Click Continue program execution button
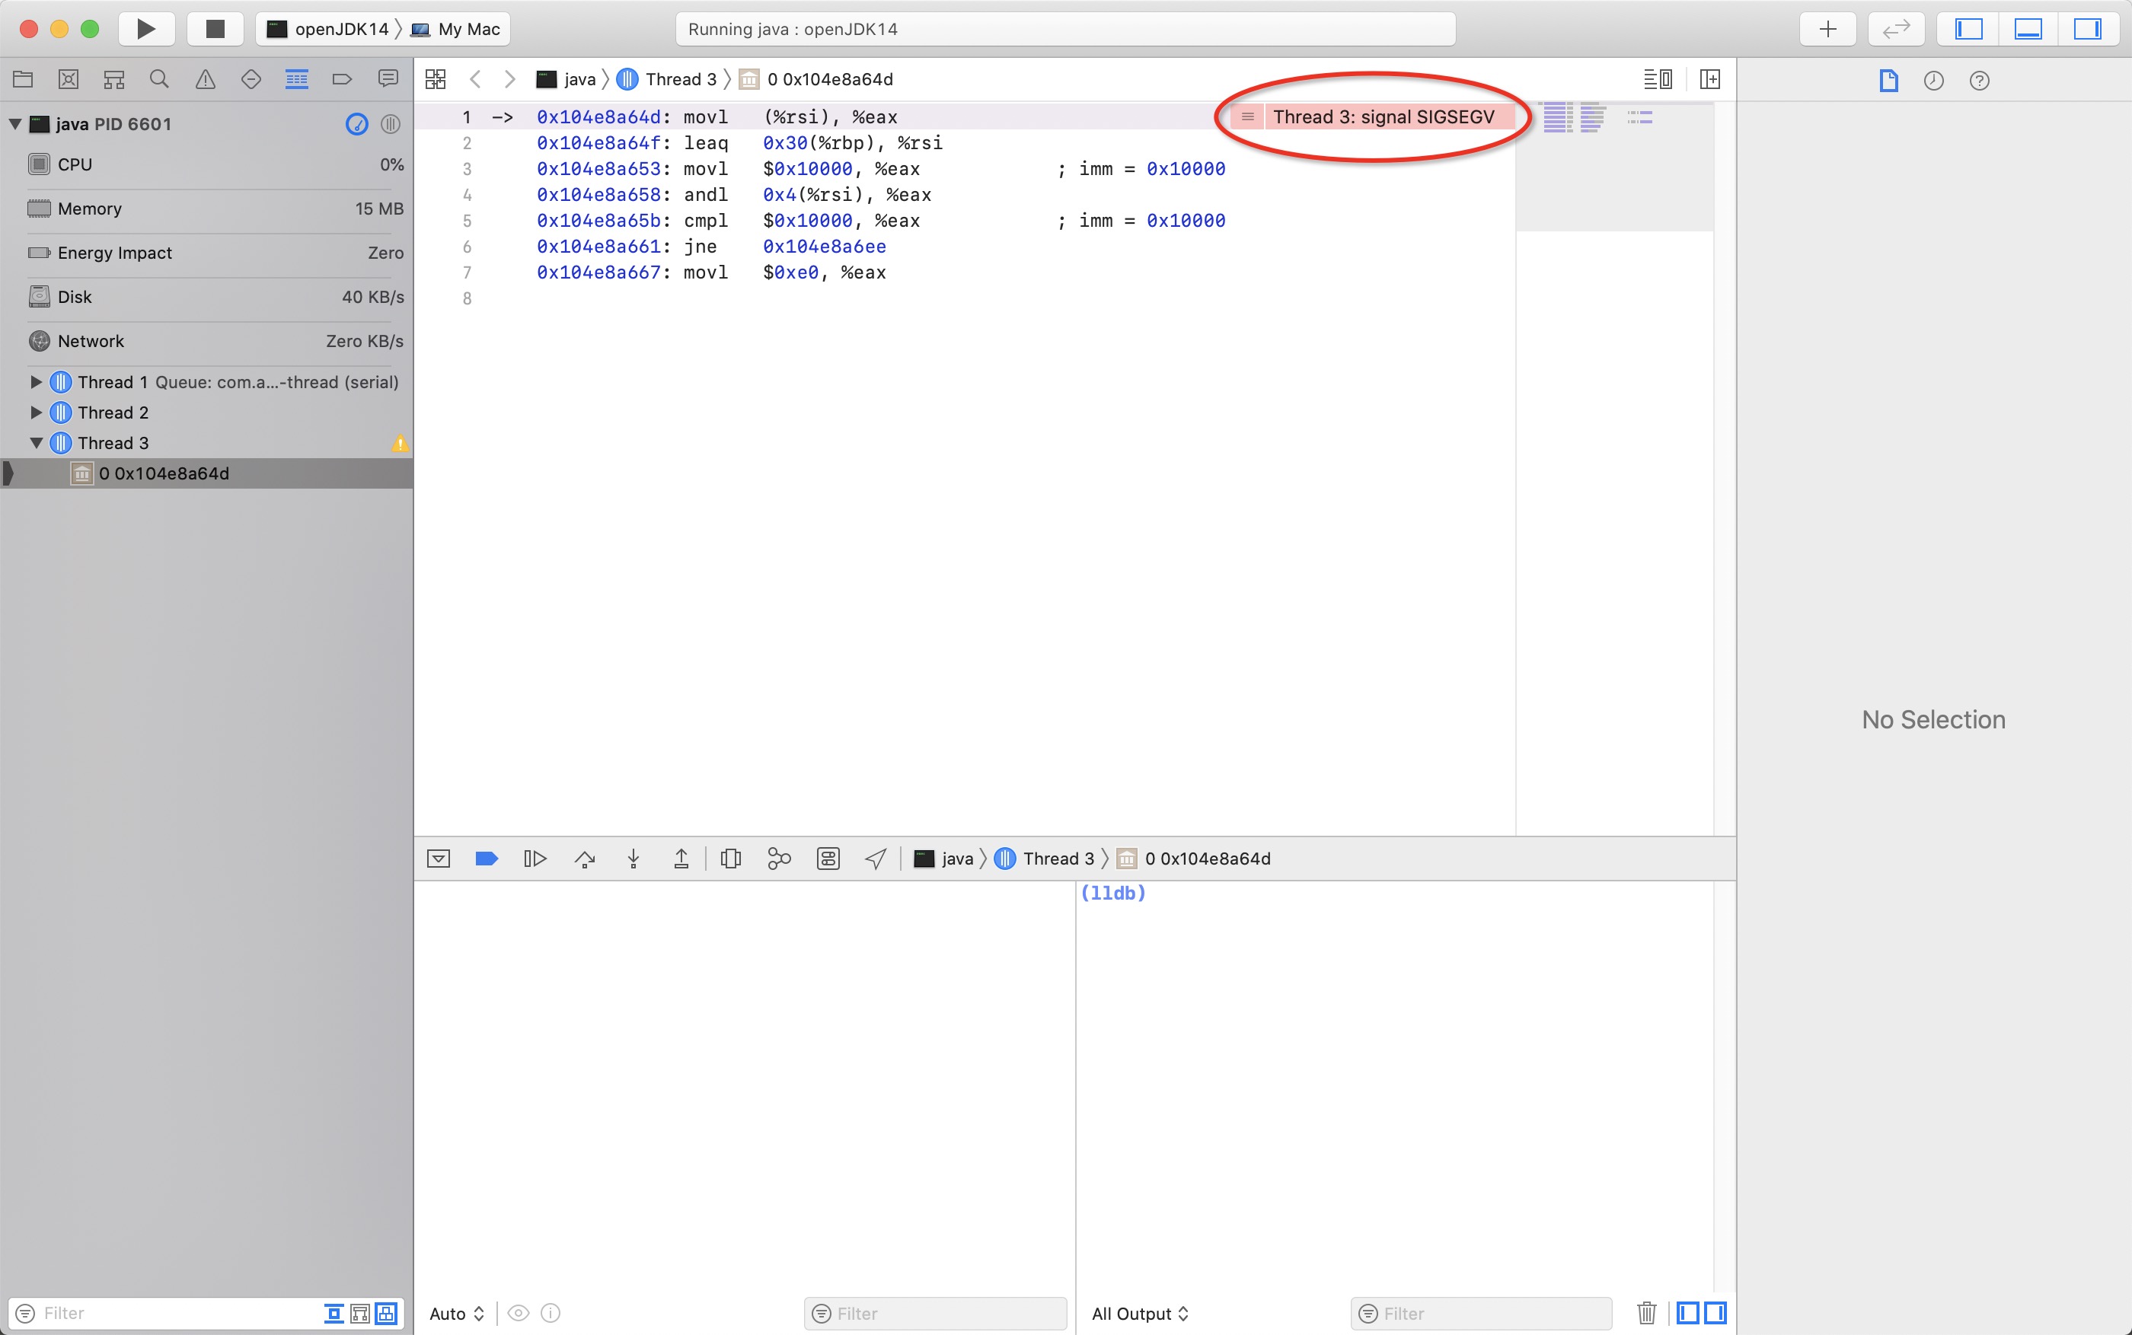2132x1335 pixels. click(535, 859)
